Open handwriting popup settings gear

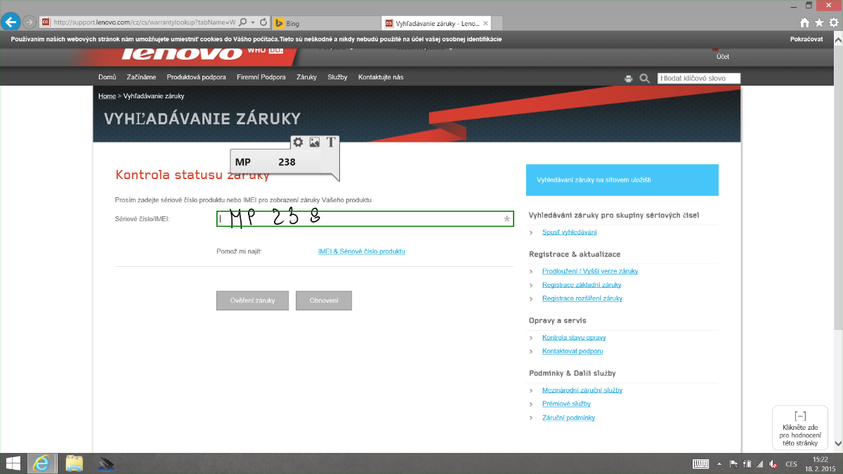pos(298,142)
